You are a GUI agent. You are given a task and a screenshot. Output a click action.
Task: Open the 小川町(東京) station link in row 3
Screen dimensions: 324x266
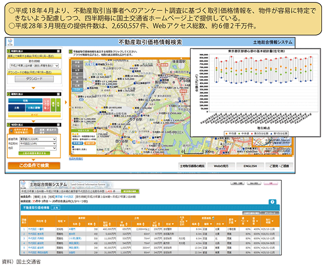click(75, 238)
